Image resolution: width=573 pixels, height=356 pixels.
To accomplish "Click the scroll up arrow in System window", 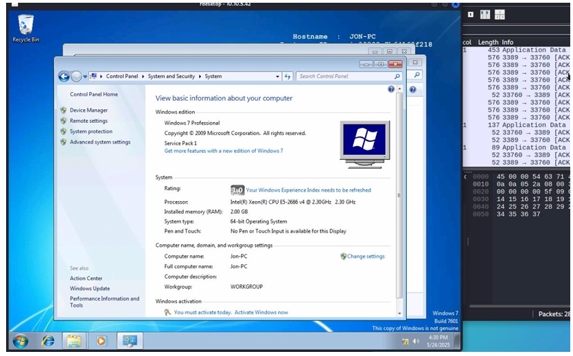I will [x=399, y=88].
